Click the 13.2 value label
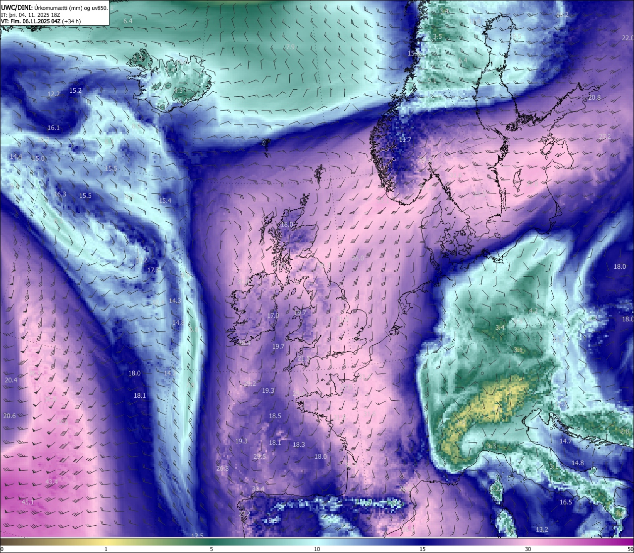The image size is (634, 553). tap(542, 529)
